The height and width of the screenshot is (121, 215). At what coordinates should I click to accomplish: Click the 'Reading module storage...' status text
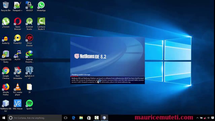pyautogui.click(x=81, y=75)
